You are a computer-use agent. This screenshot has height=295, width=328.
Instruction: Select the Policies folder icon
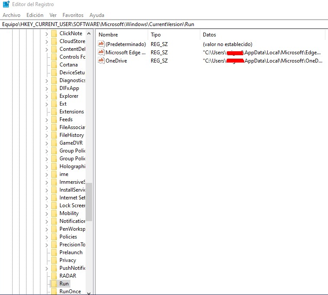pyautogui.click(x=54, y=237)
